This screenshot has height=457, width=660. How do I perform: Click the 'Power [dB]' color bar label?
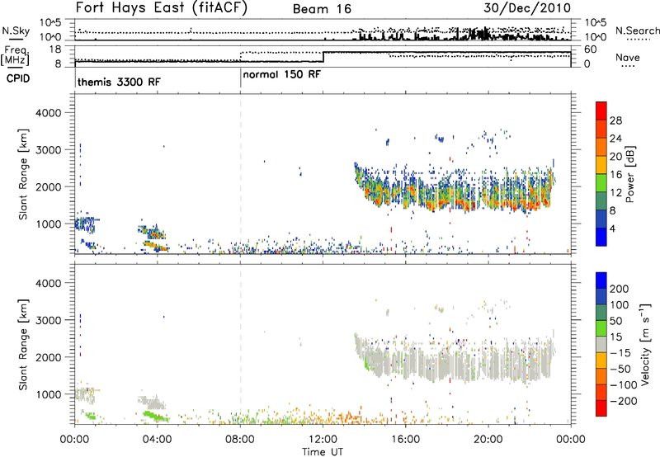pos(630,174)
